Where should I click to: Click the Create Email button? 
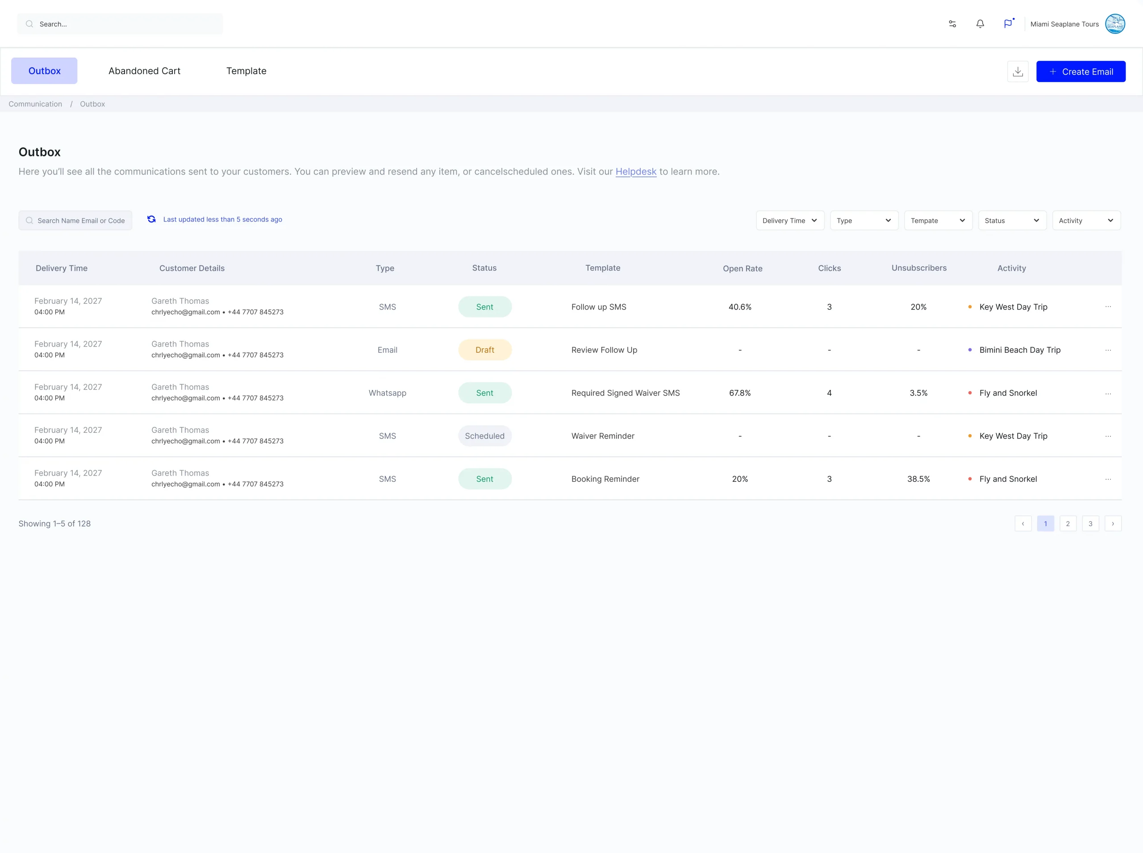(x=1081, y=71)
